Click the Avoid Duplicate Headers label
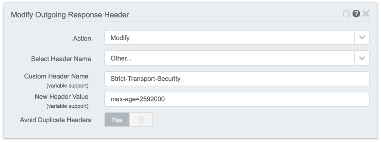 (x=55, y=120)
